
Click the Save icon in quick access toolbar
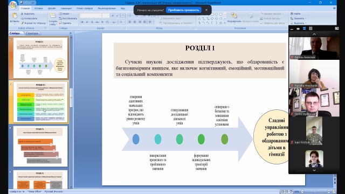click(x=22, y=3)
